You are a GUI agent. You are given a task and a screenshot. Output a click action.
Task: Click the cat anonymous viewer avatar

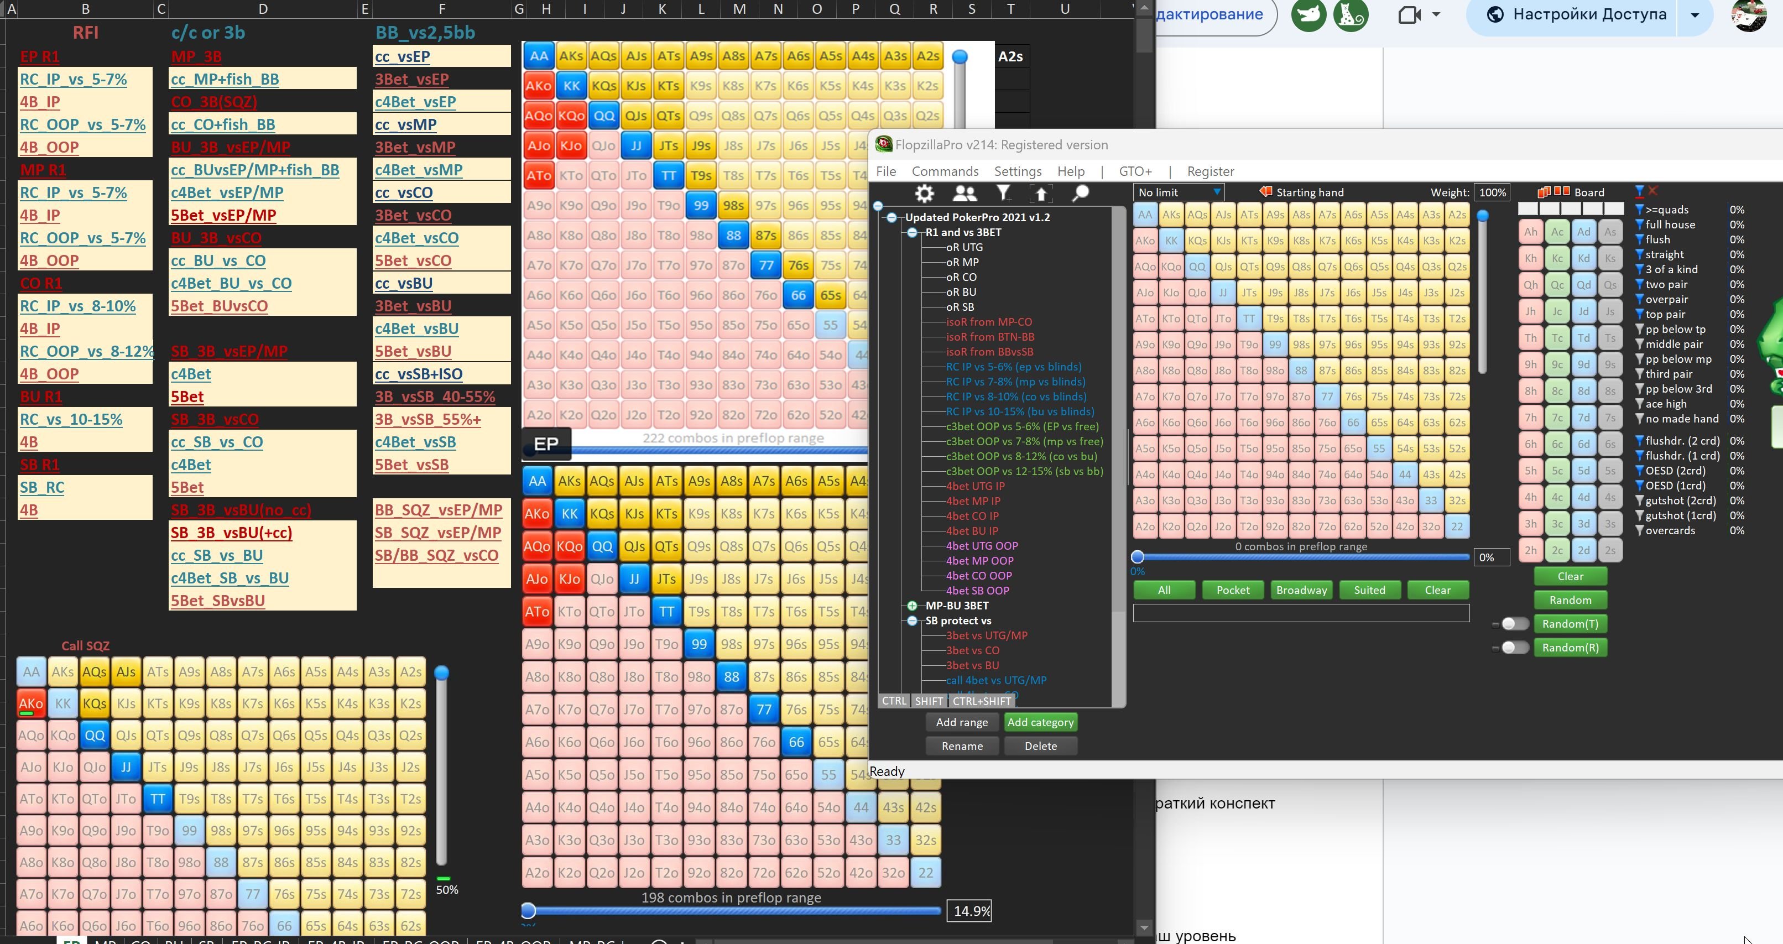[1351, 14]
